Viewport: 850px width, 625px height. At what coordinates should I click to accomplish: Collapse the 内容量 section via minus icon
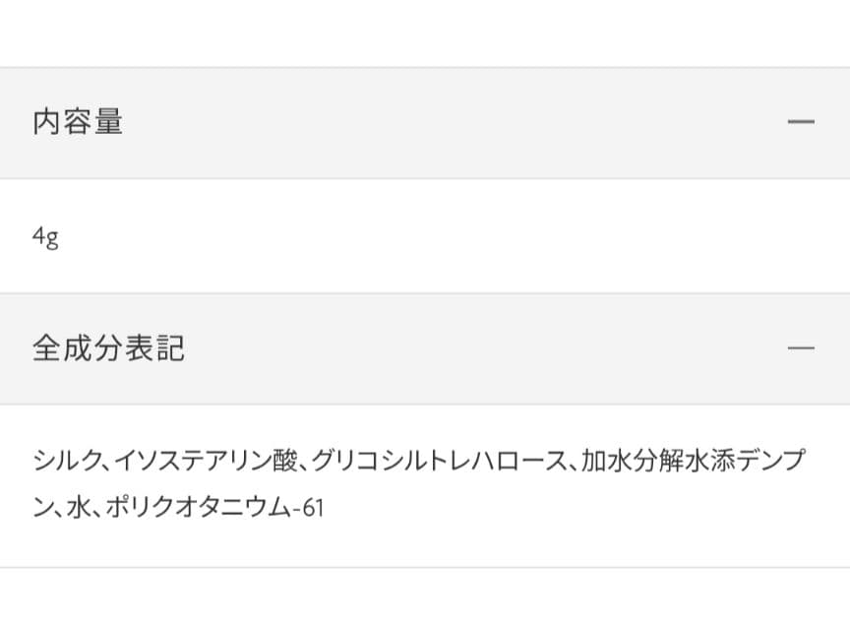click(802, 122)
